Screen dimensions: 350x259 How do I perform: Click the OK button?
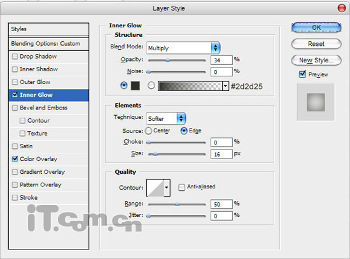point(316,27)
